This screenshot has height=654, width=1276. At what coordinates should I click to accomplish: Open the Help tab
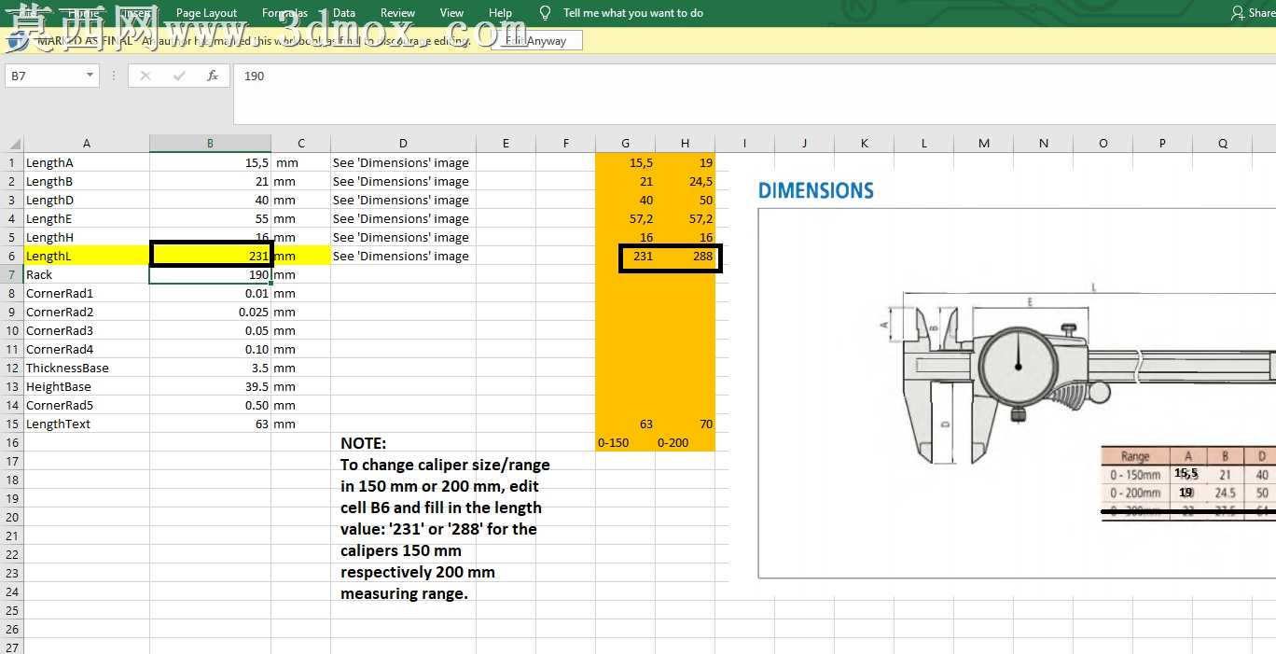pyautogui.click(x=500, y=13)
